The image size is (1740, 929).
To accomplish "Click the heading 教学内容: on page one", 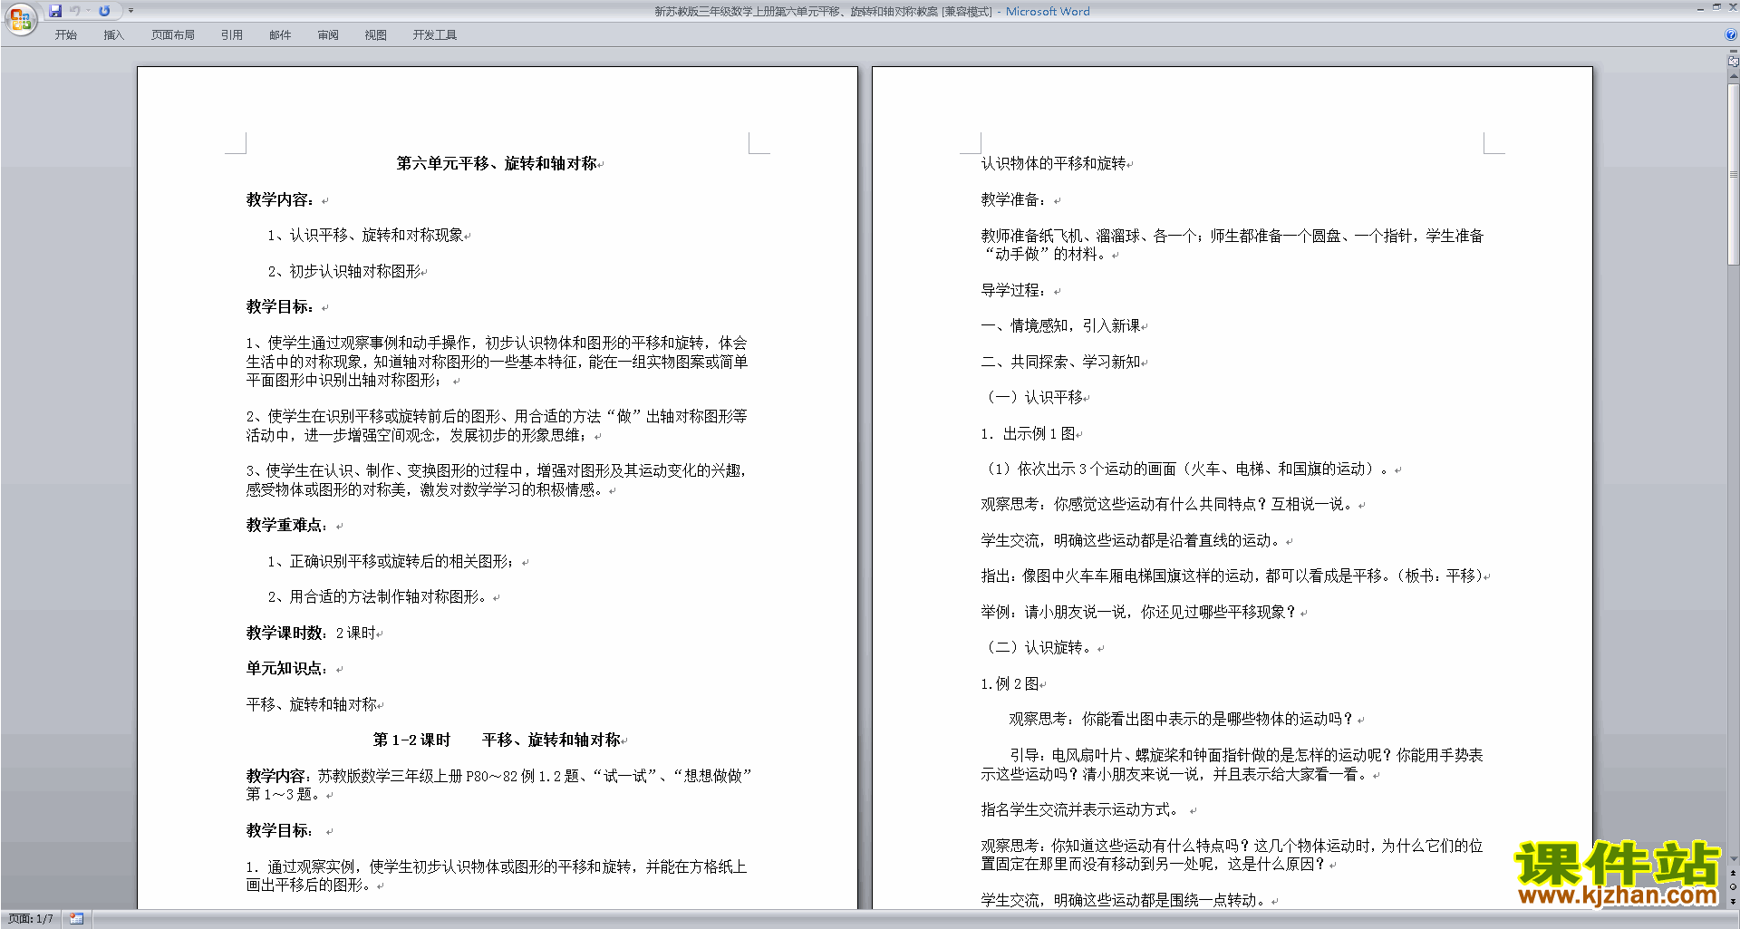I will [280, 199].
